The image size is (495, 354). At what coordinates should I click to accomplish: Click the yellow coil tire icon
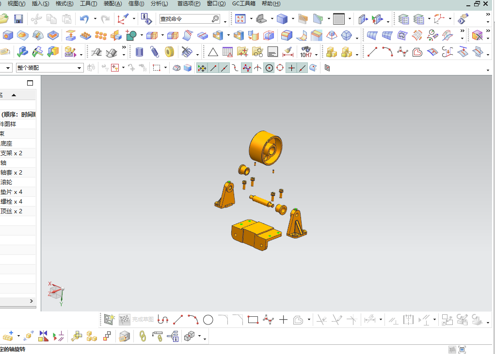coord(170,52)
